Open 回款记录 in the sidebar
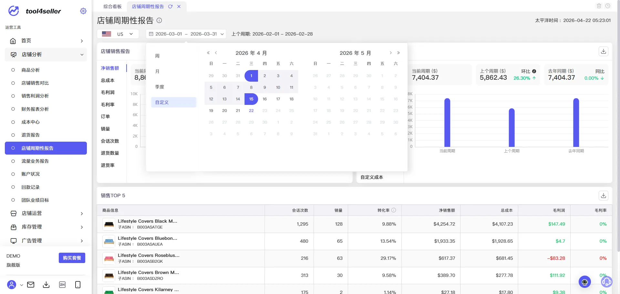 [46, 187]
